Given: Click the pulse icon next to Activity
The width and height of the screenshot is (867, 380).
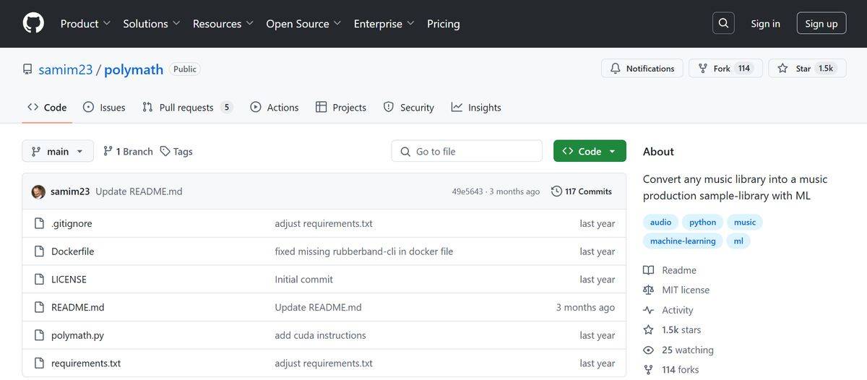Looking at the screenshot, I should 648,310.
